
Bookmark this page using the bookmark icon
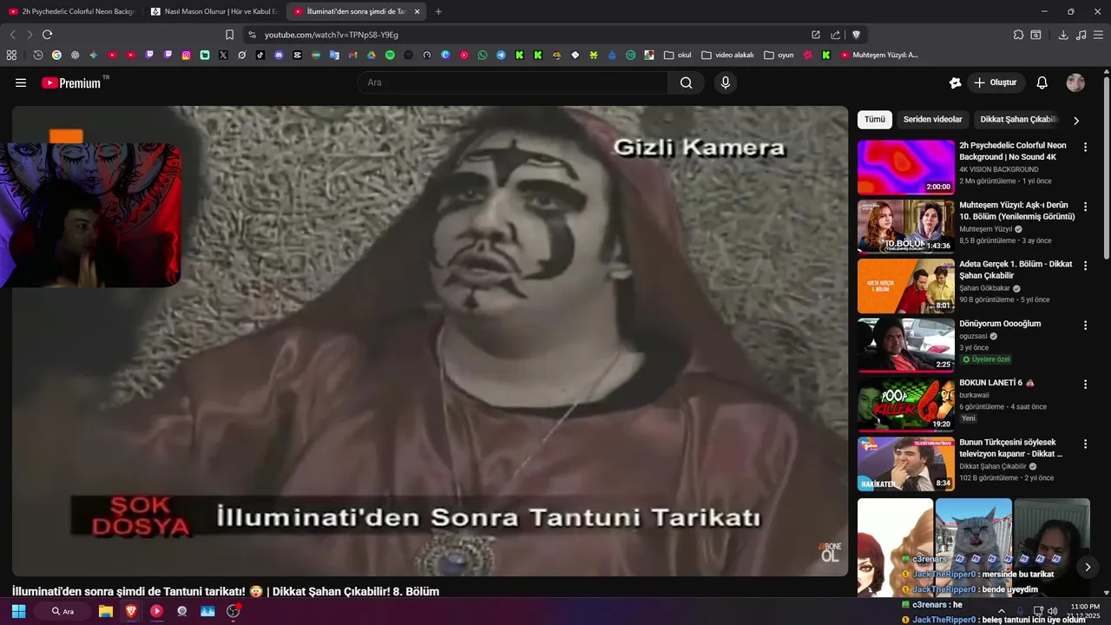[x=229, y=35]
